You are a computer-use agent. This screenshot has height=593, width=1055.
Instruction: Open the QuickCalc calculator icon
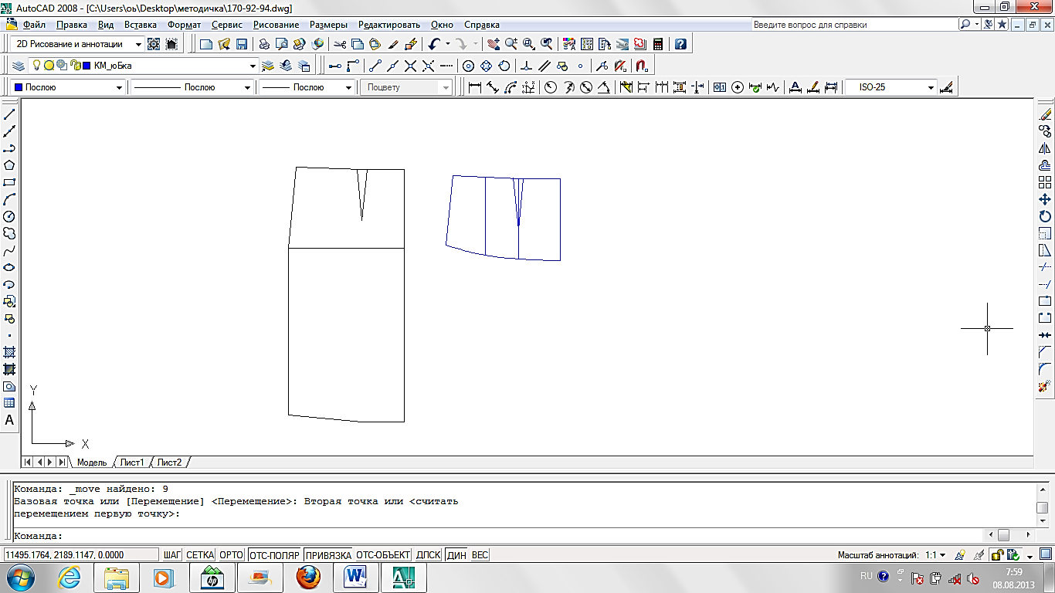(x=658, y=44)
